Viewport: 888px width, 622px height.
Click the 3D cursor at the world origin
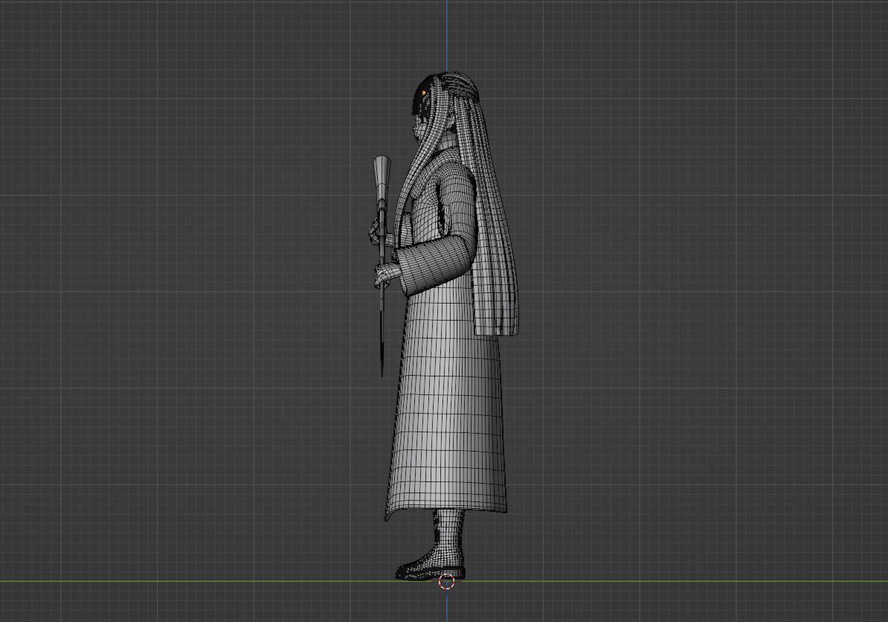coord(446,581)
